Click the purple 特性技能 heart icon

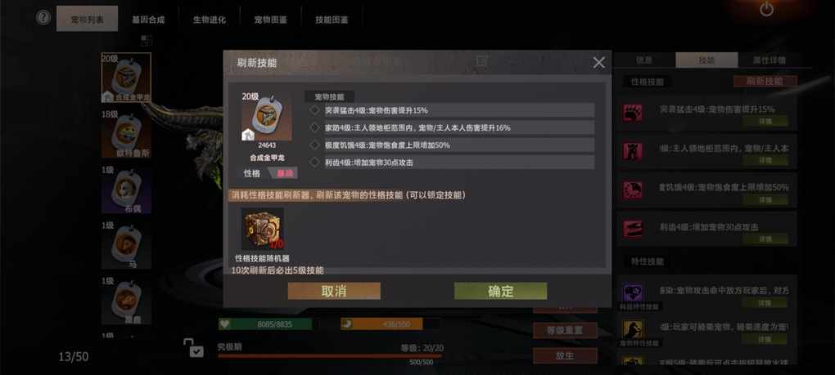coord(633,292)
